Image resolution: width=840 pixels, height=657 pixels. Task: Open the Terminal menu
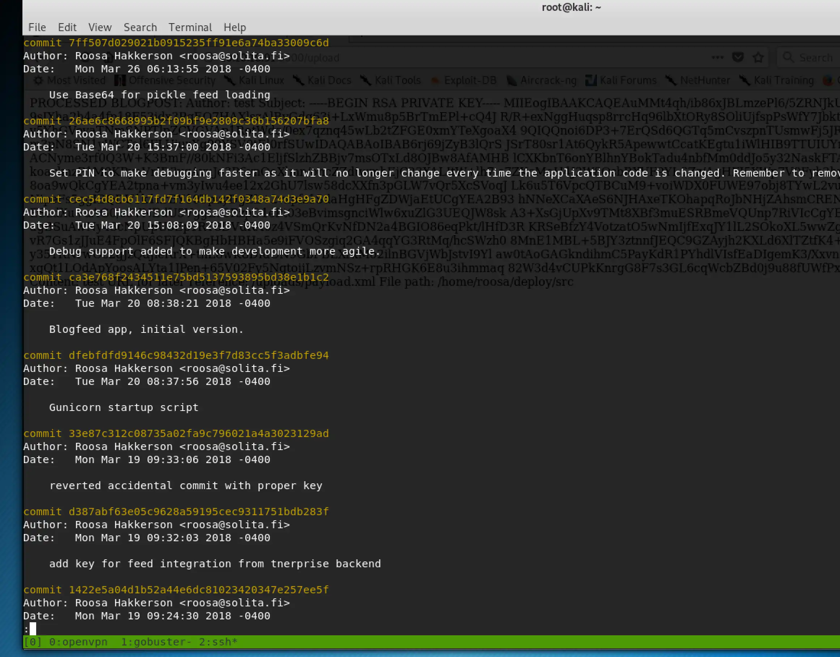[x=190, y=27]
